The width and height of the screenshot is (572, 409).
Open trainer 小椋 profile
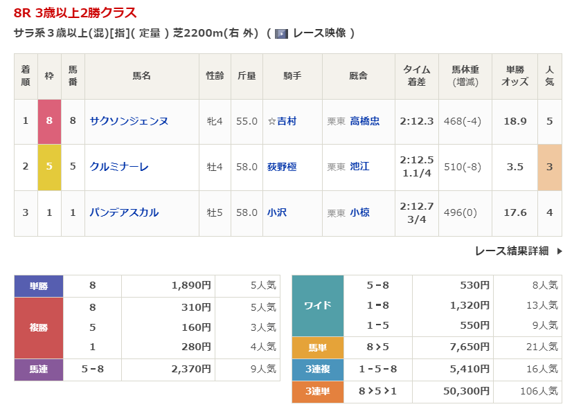click(x=359, y=212)
